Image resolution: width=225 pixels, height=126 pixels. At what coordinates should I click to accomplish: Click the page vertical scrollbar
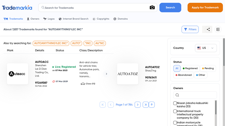[x=224, y=52]
